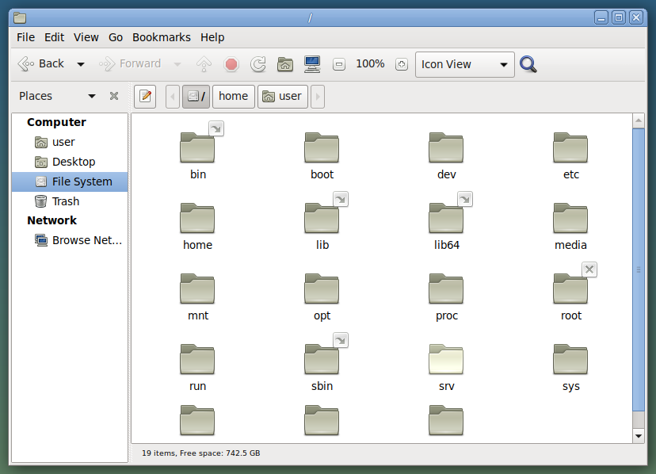656x474 pixels.
Task: Jump to the user path button
Action: [x=282, y=96]
